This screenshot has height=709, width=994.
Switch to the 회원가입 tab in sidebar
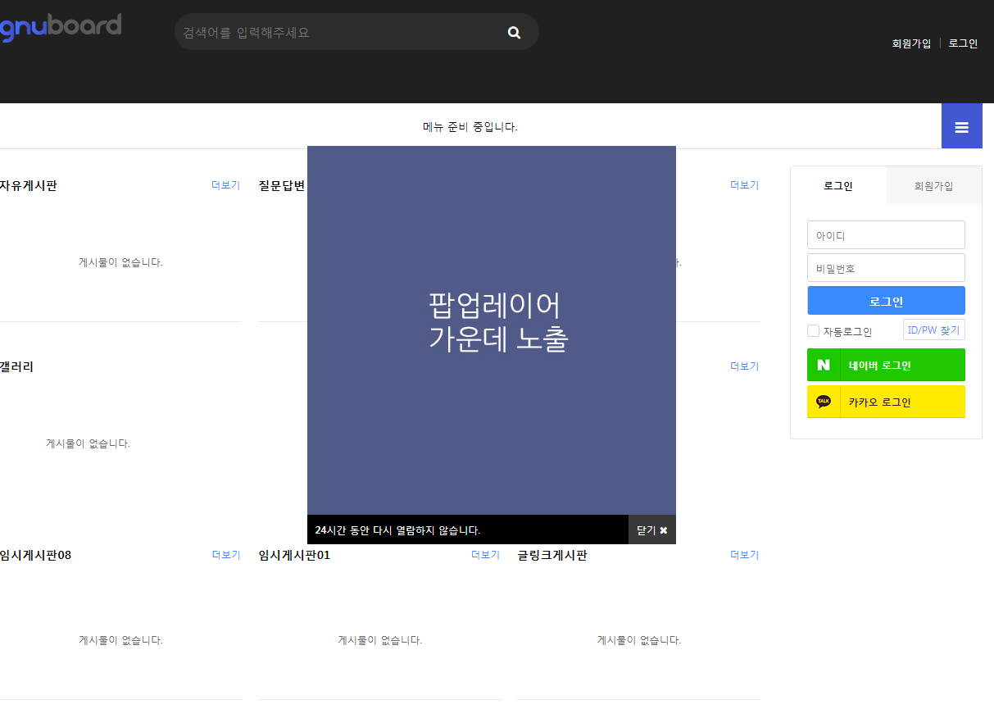[x=933, y=186]
